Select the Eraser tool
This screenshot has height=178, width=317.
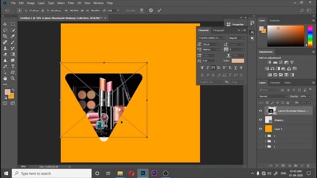coord(5,54)
